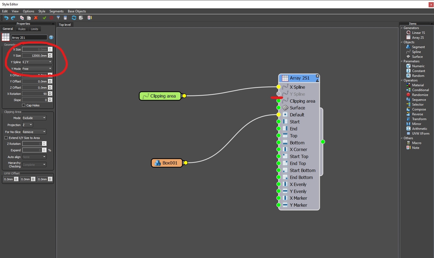Image resolution: width=434 pixels, height=258 pixels.
Task: Open the Y Mode dropdown
Action: (x=37, y=69)
